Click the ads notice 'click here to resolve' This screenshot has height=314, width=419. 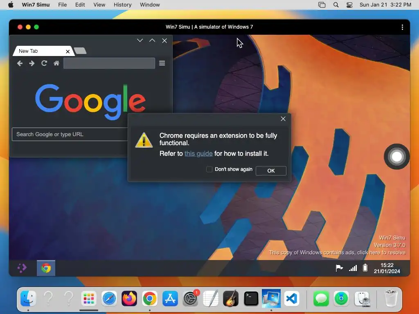(381, 252)
